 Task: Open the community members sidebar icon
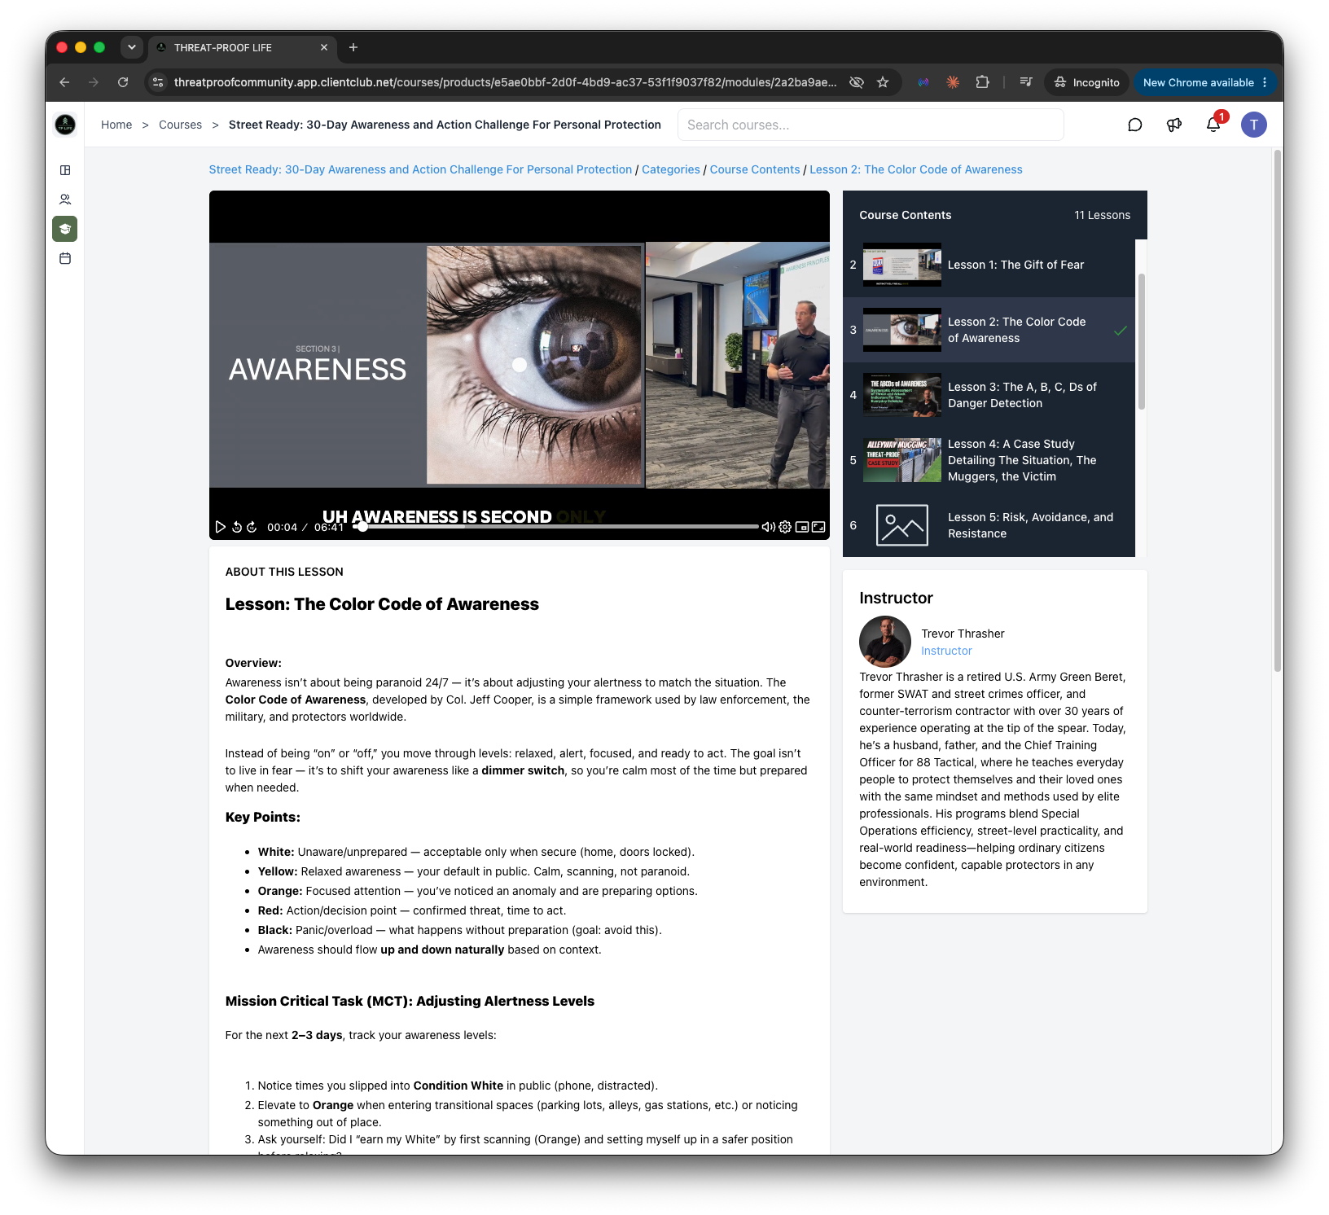click(x=65, y=200)
